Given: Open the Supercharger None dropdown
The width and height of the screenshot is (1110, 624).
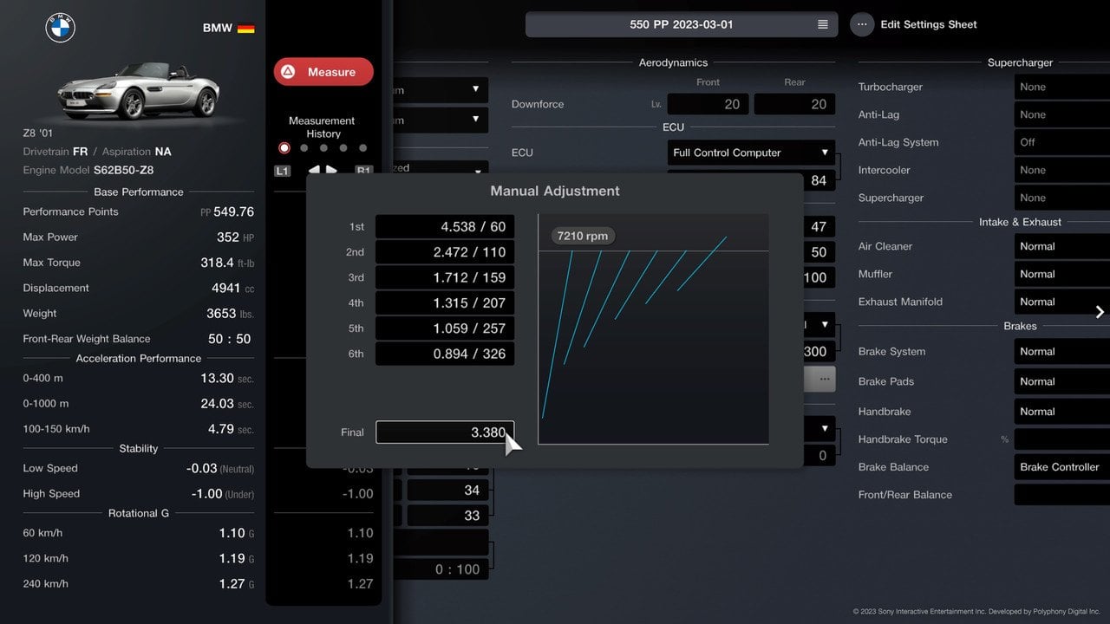Looking at the screenshot, I should pyautogui.click(x=1061, y=198).
